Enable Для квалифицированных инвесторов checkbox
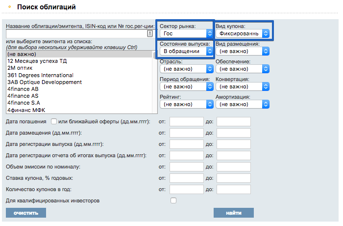 173,200
